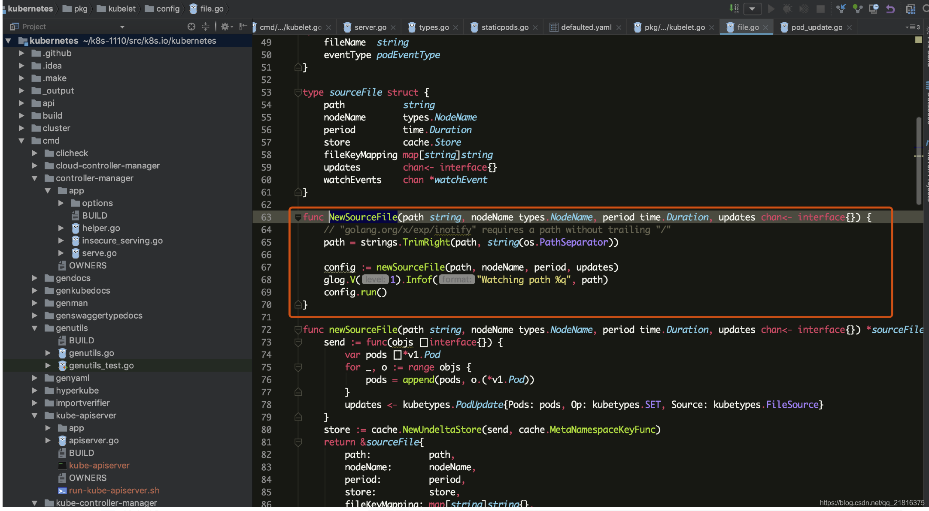Collapse the kube-apiserver folder
Screen dimensions: 929x511
point(34,415)
